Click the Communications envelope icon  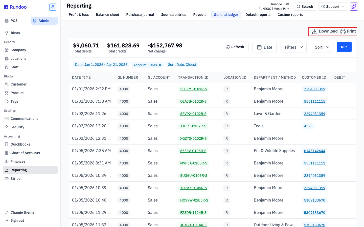pyautogui.click(x=7, y=119)
